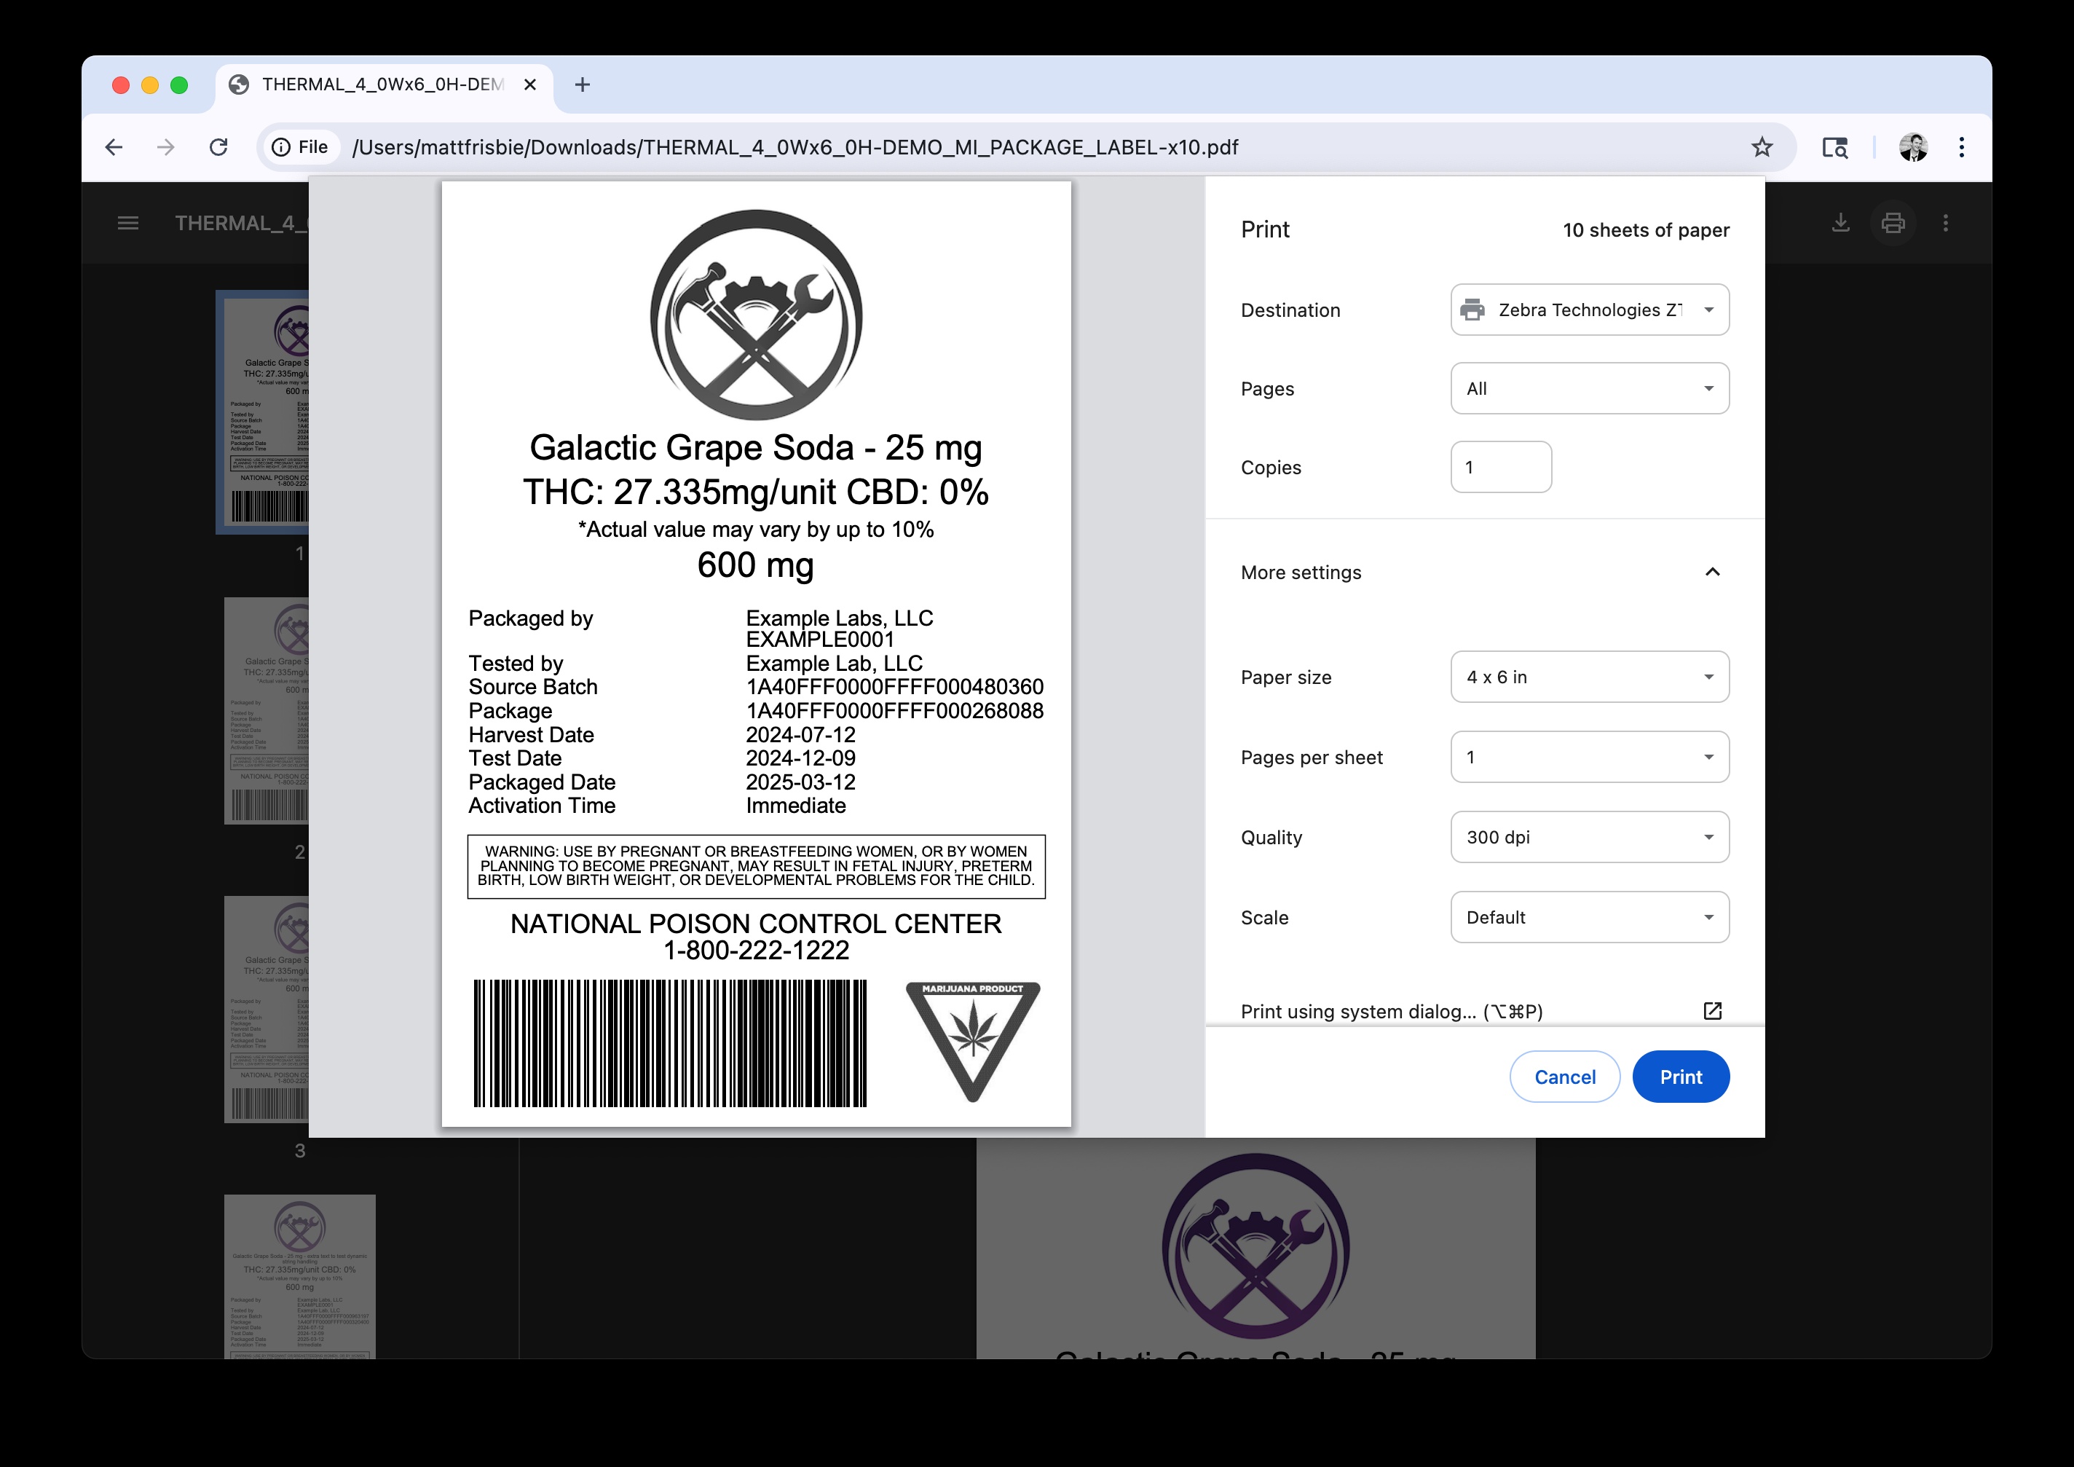Image resolution: width=2074 pixels, height=1467 pixels.
Task: Open the Chrome three-dot menu
Action: [1961, 147]
